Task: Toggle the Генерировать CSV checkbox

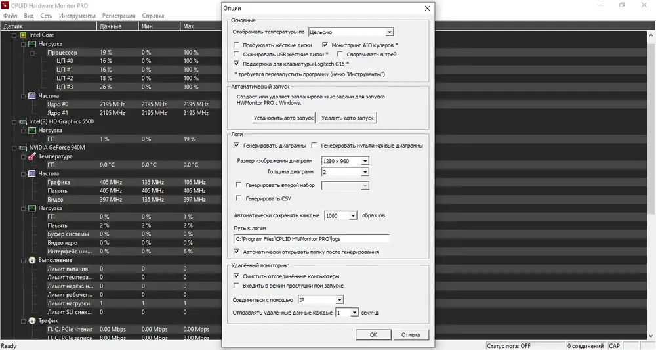Action: (239, 198)
